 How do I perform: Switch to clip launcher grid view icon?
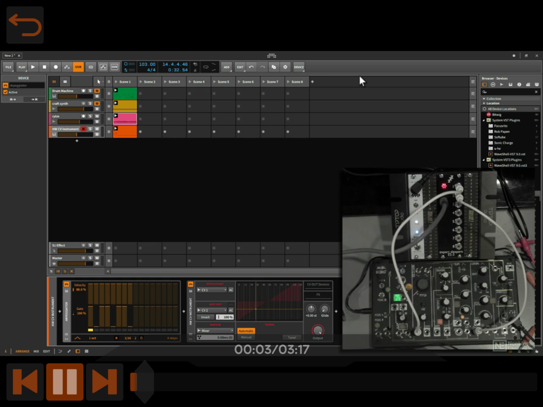54,82
